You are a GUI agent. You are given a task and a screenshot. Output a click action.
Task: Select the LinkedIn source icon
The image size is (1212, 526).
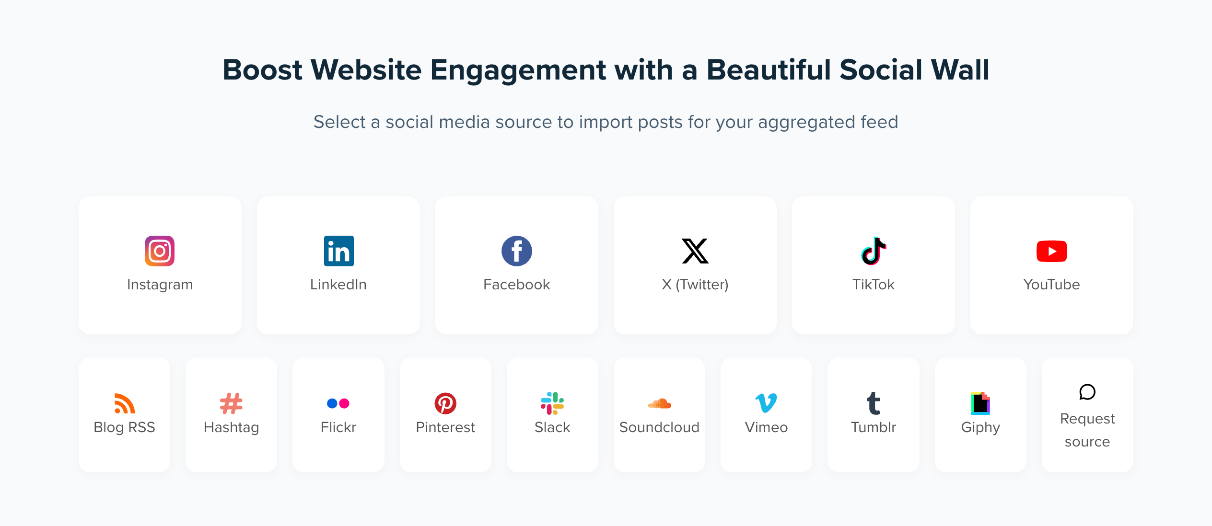click(338, 251)
